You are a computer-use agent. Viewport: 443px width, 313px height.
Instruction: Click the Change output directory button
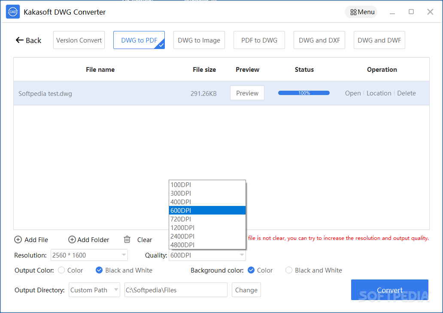(x=246, y=290)
